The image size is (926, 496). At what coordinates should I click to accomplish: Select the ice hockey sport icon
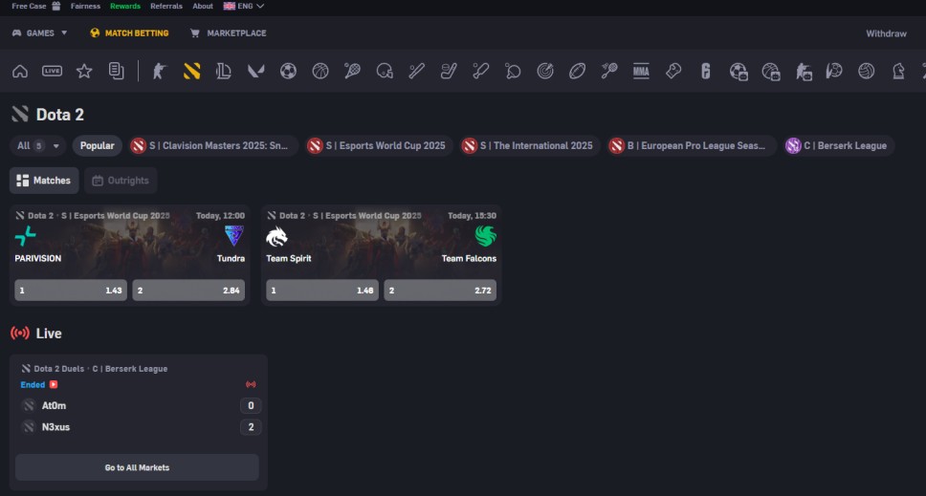pos(449,72)
